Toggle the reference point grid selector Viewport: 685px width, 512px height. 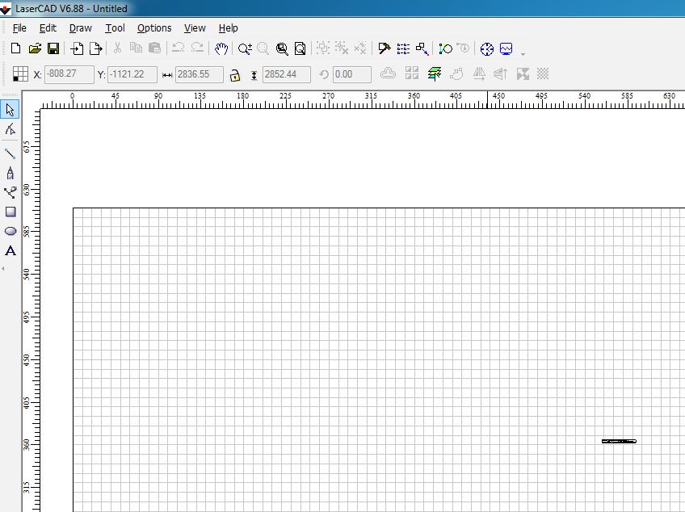click(x=21, y=74)
